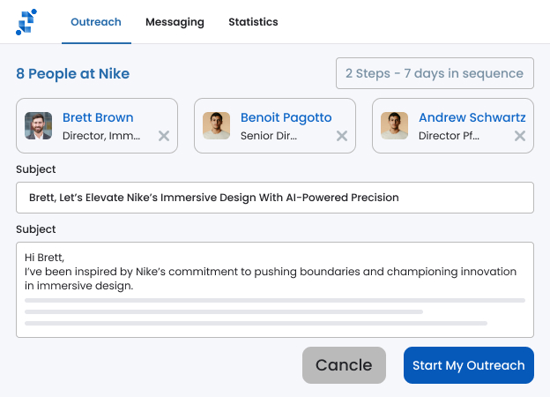Open the Messaging tab

(x=175, y=22)
